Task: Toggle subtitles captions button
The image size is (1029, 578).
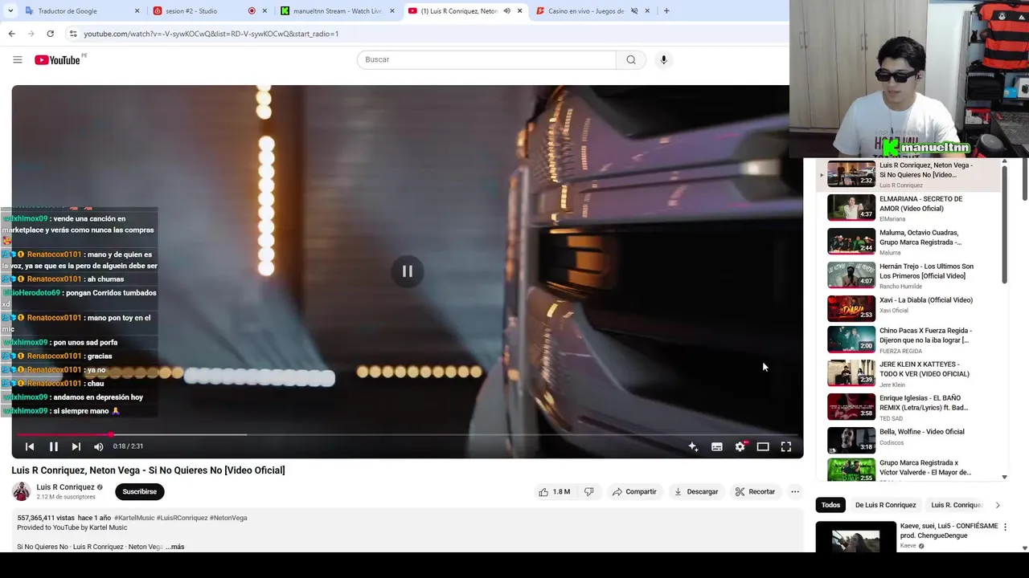Action: tap(716, 446)
